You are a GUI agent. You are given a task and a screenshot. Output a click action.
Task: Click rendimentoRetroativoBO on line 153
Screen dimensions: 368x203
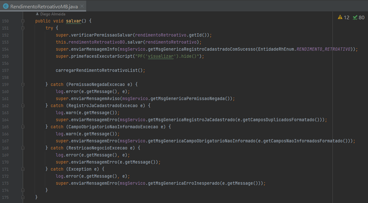click(97, 42)
